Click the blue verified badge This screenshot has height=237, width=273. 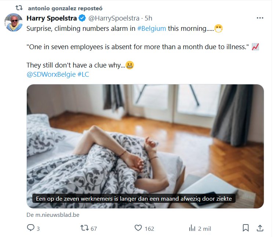[x=83, y=18]
